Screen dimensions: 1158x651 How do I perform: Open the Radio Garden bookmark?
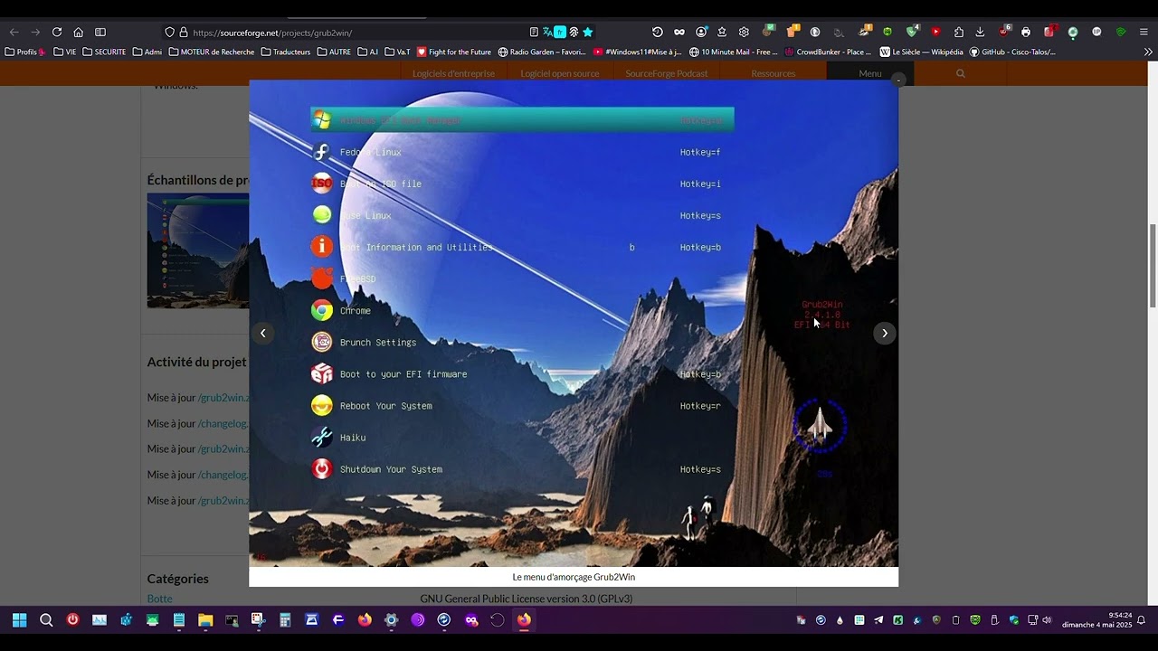tap(542, 52)
